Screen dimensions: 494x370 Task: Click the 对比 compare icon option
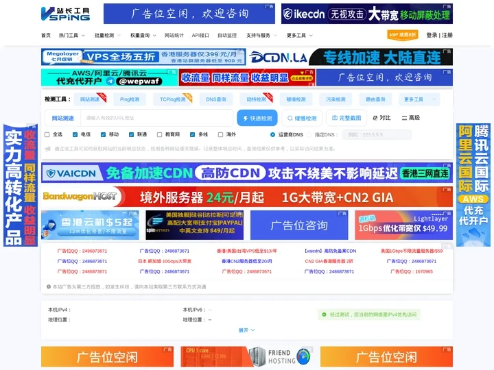click(x=381, y=118)
